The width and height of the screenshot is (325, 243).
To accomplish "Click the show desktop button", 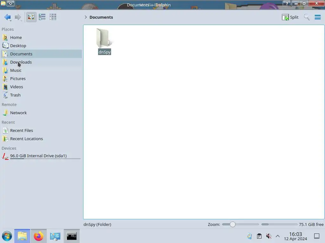I will click(x=317, y=236).
